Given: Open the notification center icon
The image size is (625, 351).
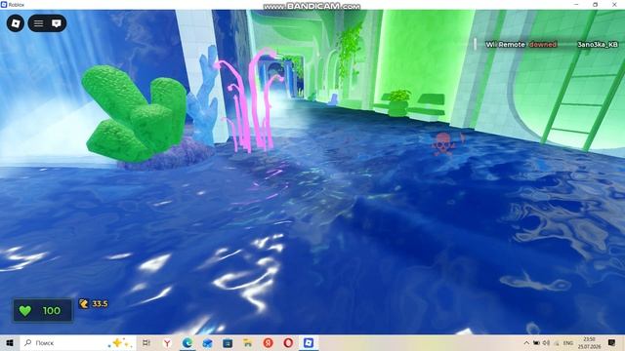Looking at the screenshot, I should coord(612,342).
